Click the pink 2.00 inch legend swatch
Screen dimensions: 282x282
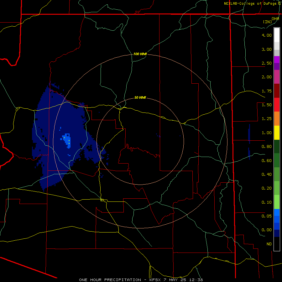[x=277, y=77]
